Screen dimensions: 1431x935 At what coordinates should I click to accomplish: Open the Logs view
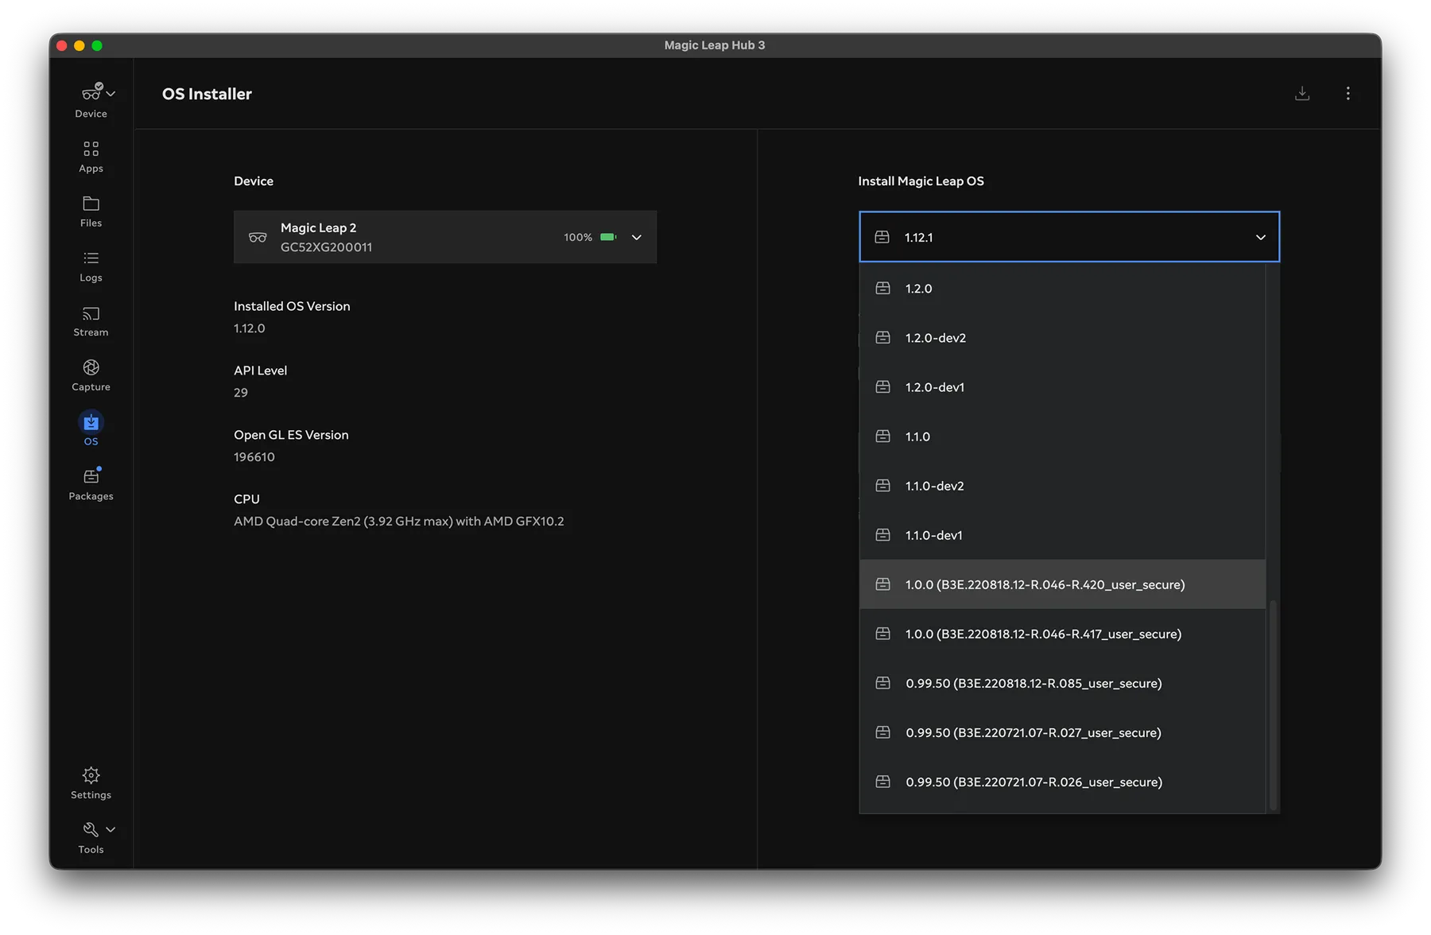pos(91,266)
